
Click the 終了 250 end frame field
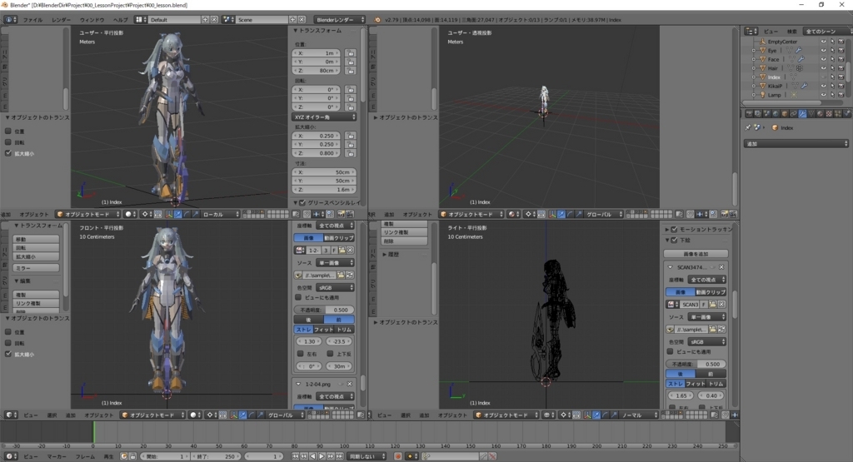tap(215, 456)
